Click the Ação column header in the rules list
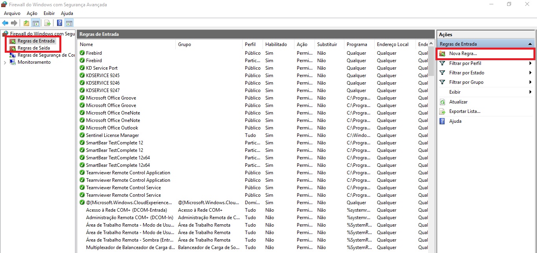The image size is (537, 253). [305, 44]
